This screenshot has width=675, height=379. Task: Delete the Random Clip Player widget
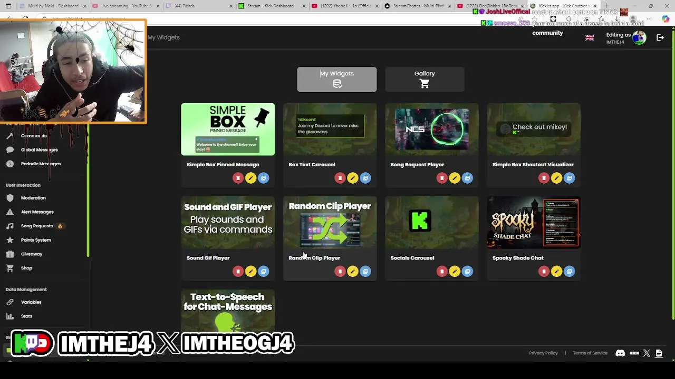click(x=340, y=271)
